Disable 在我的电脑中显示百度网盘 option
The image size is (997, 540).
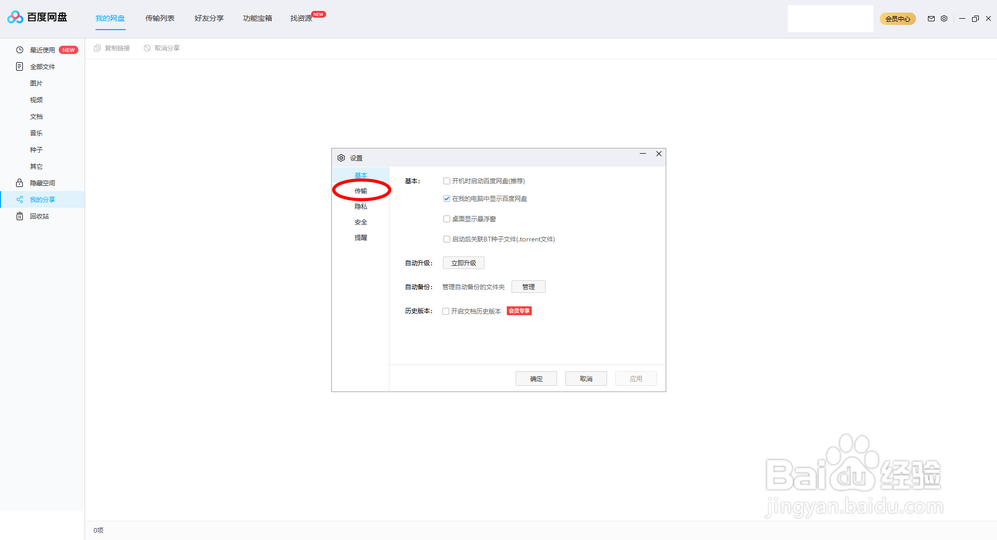click(x=447, y=198)
